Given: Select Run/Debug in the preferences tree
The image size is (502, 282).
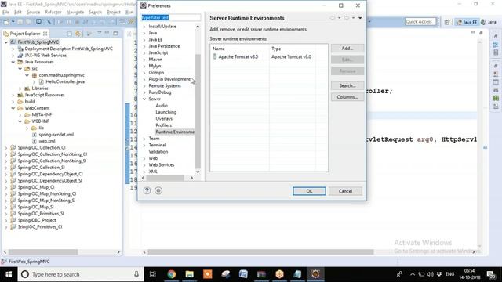Looking at the screenshot, I should [160, 92].
